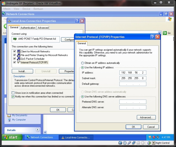Image resolution: width=176 pixels, height=147 pixels.
Task: Click the Alternate DNS server field
Action: (133, 107)
